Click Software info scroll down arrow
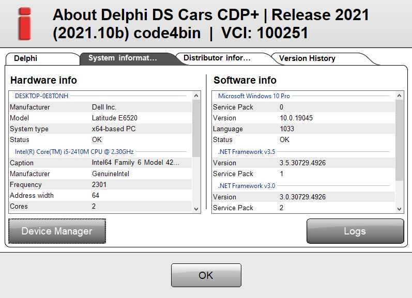Screen dimensions: 412x298 click(x=399, y=209)
